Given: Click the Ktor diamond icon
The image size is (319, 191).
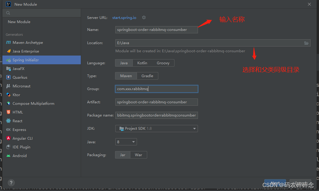Looking at the screenshot, I should 8,95.
